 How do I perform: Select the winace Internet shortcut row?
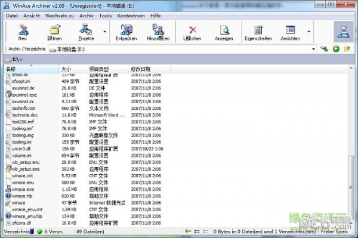pyautogui.click(x=18, y=203)
